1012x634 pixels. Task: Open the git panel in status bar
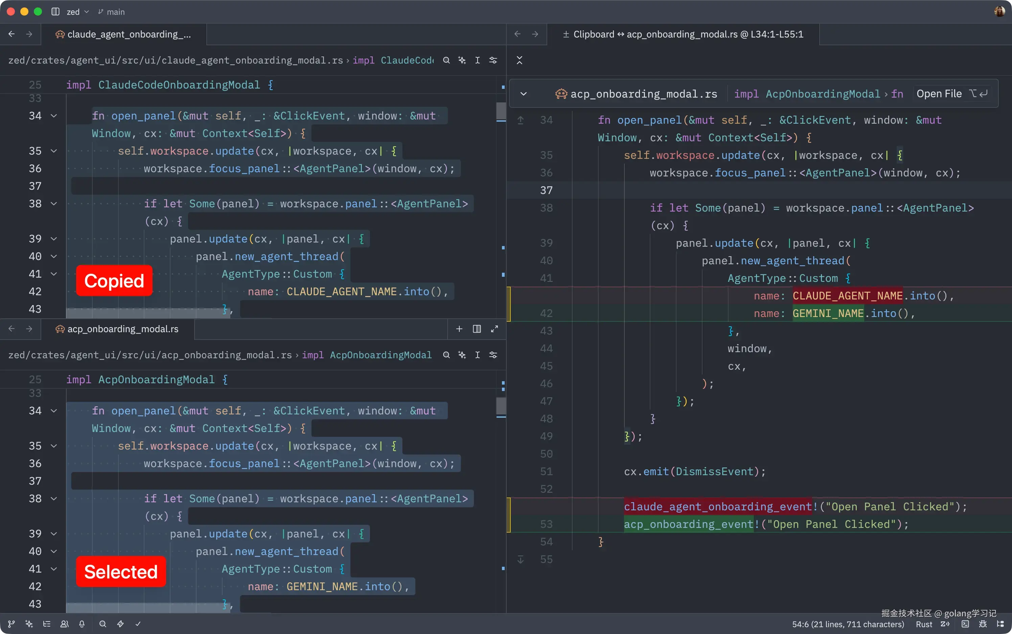tap(11, 624)
